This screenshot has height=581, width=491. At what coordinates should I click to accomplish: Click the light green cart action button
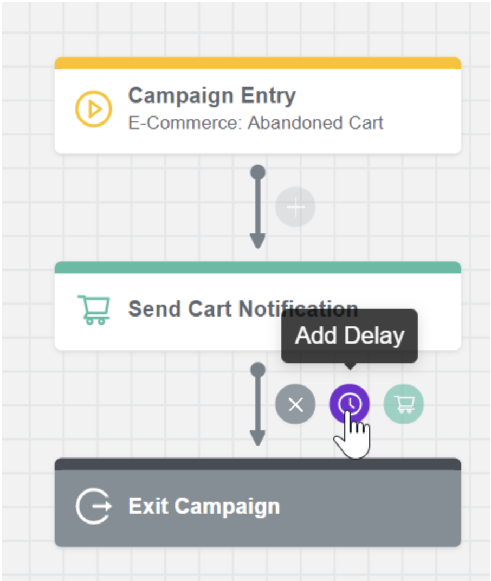click(404, 404)
